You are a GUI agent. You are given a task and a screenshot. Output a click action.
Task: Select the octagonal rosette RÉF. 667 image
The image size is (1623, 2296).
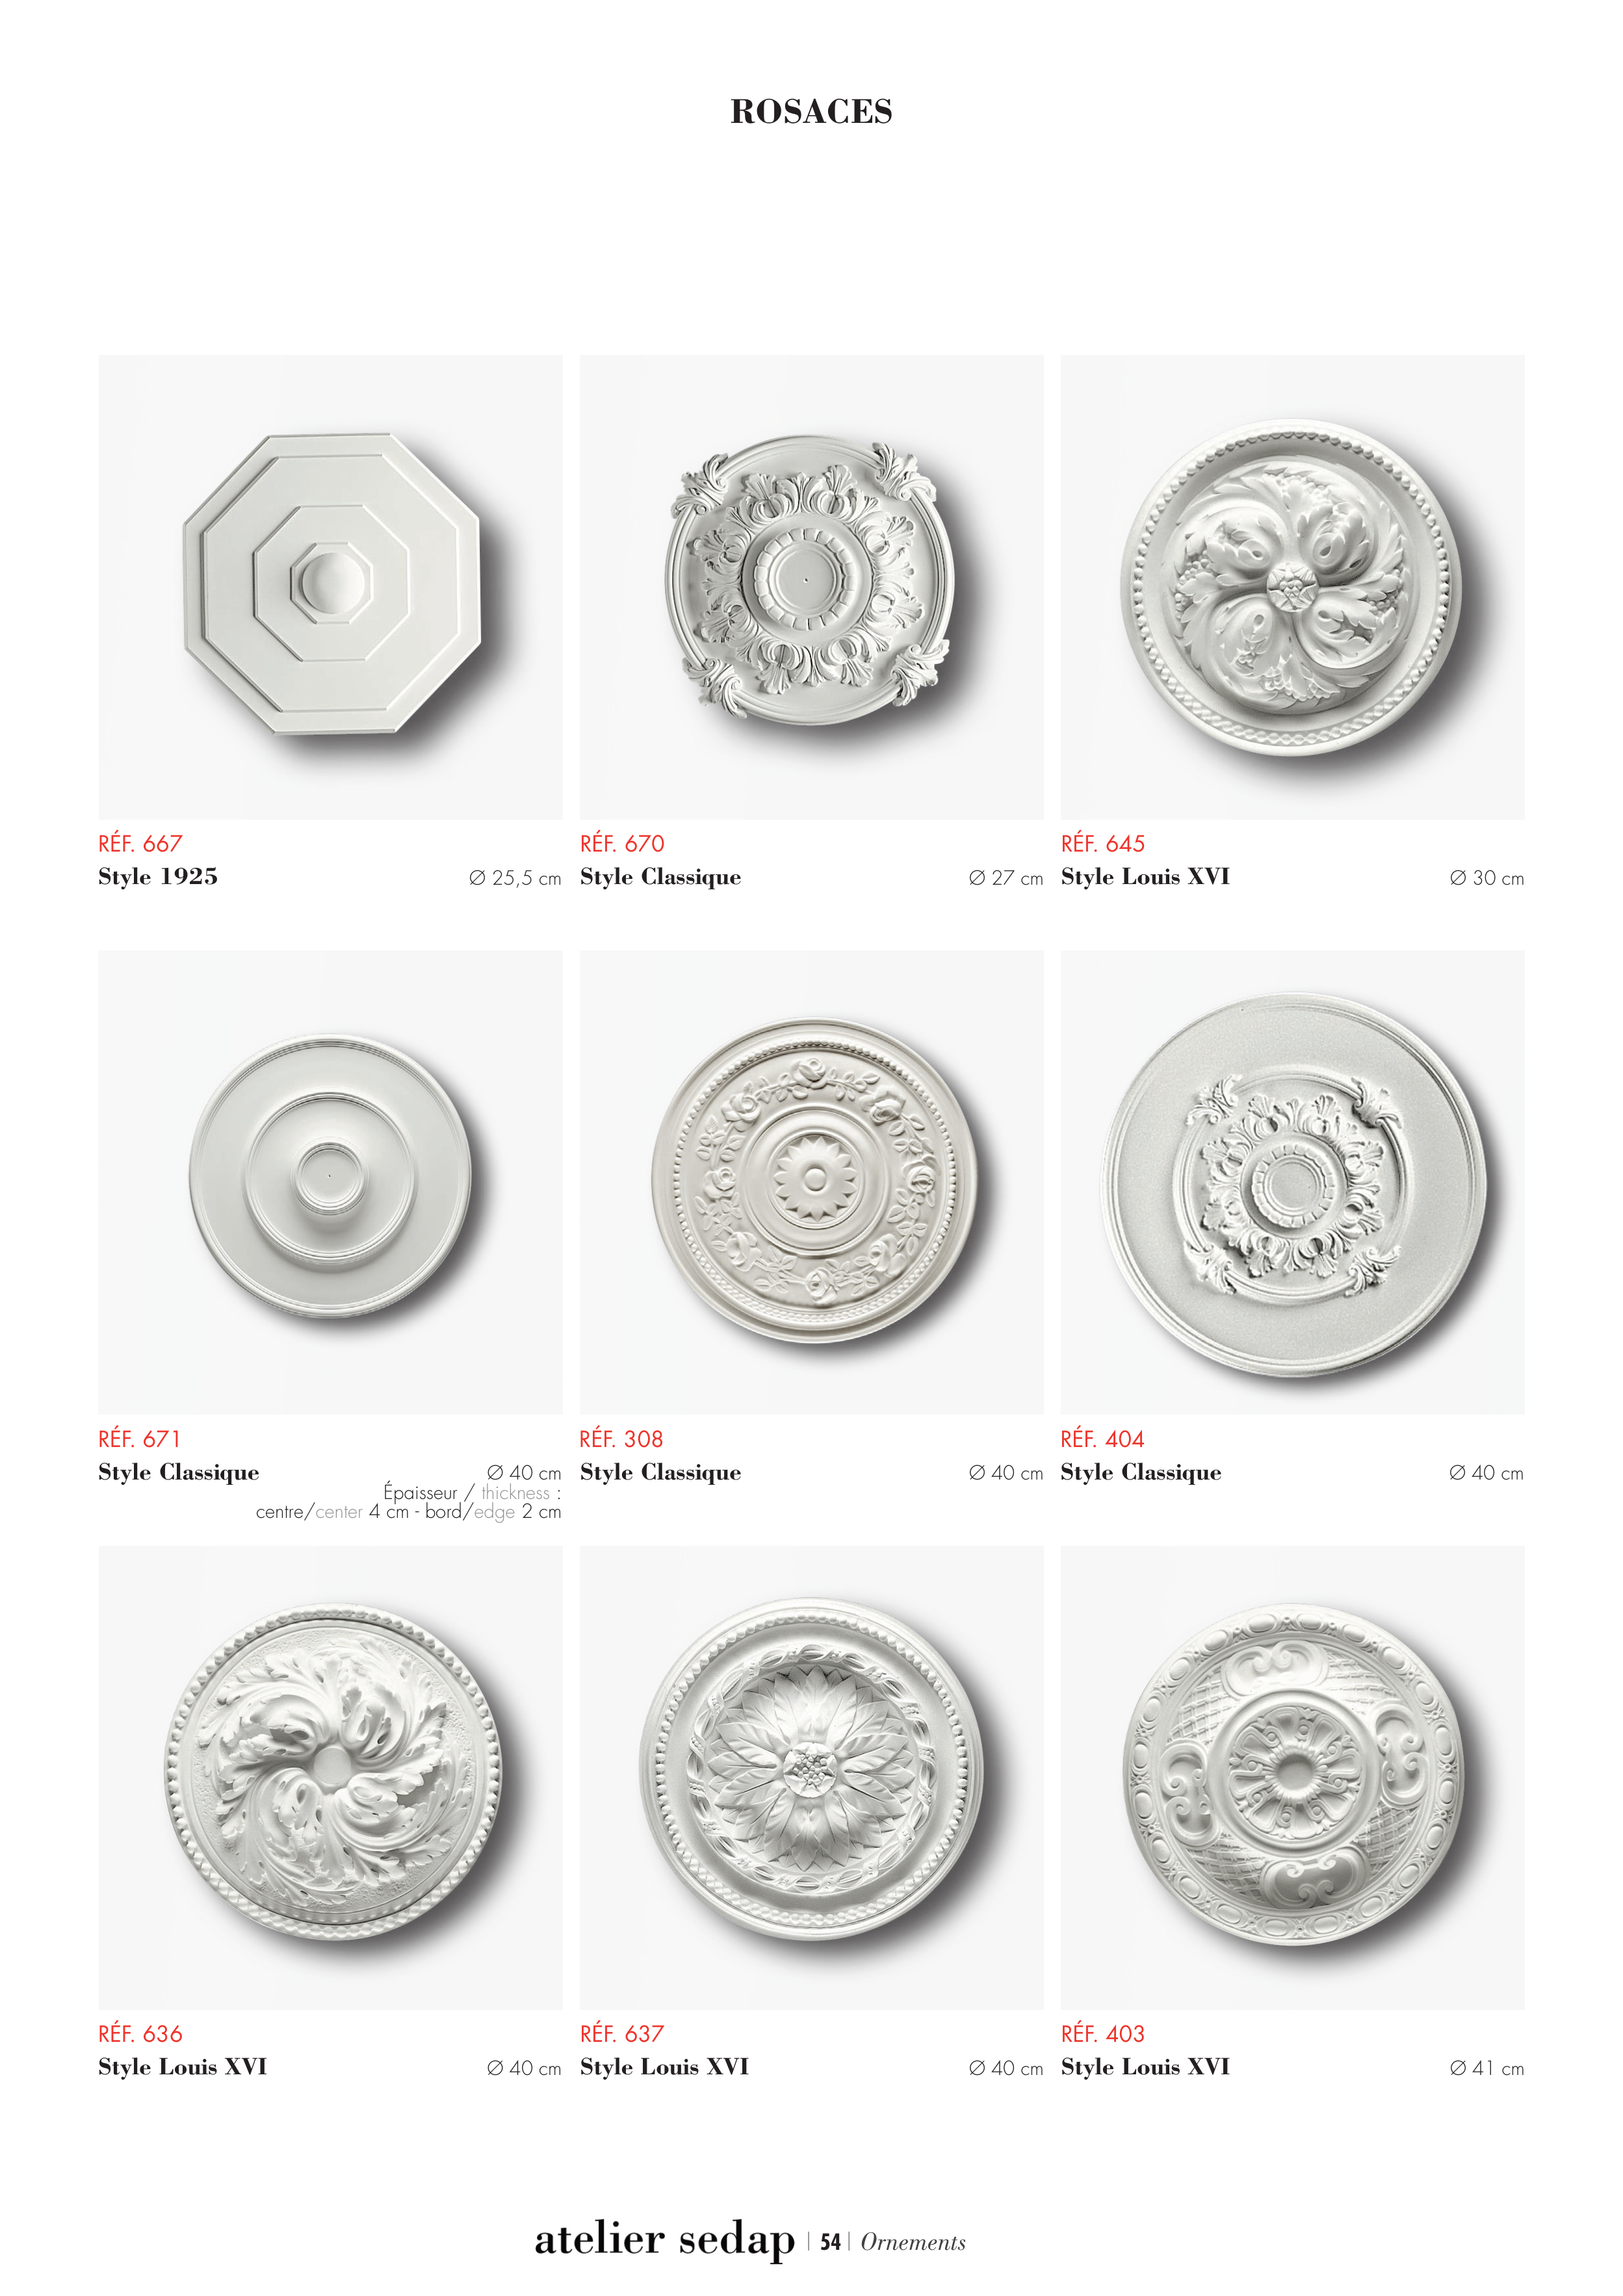point(330,587)
